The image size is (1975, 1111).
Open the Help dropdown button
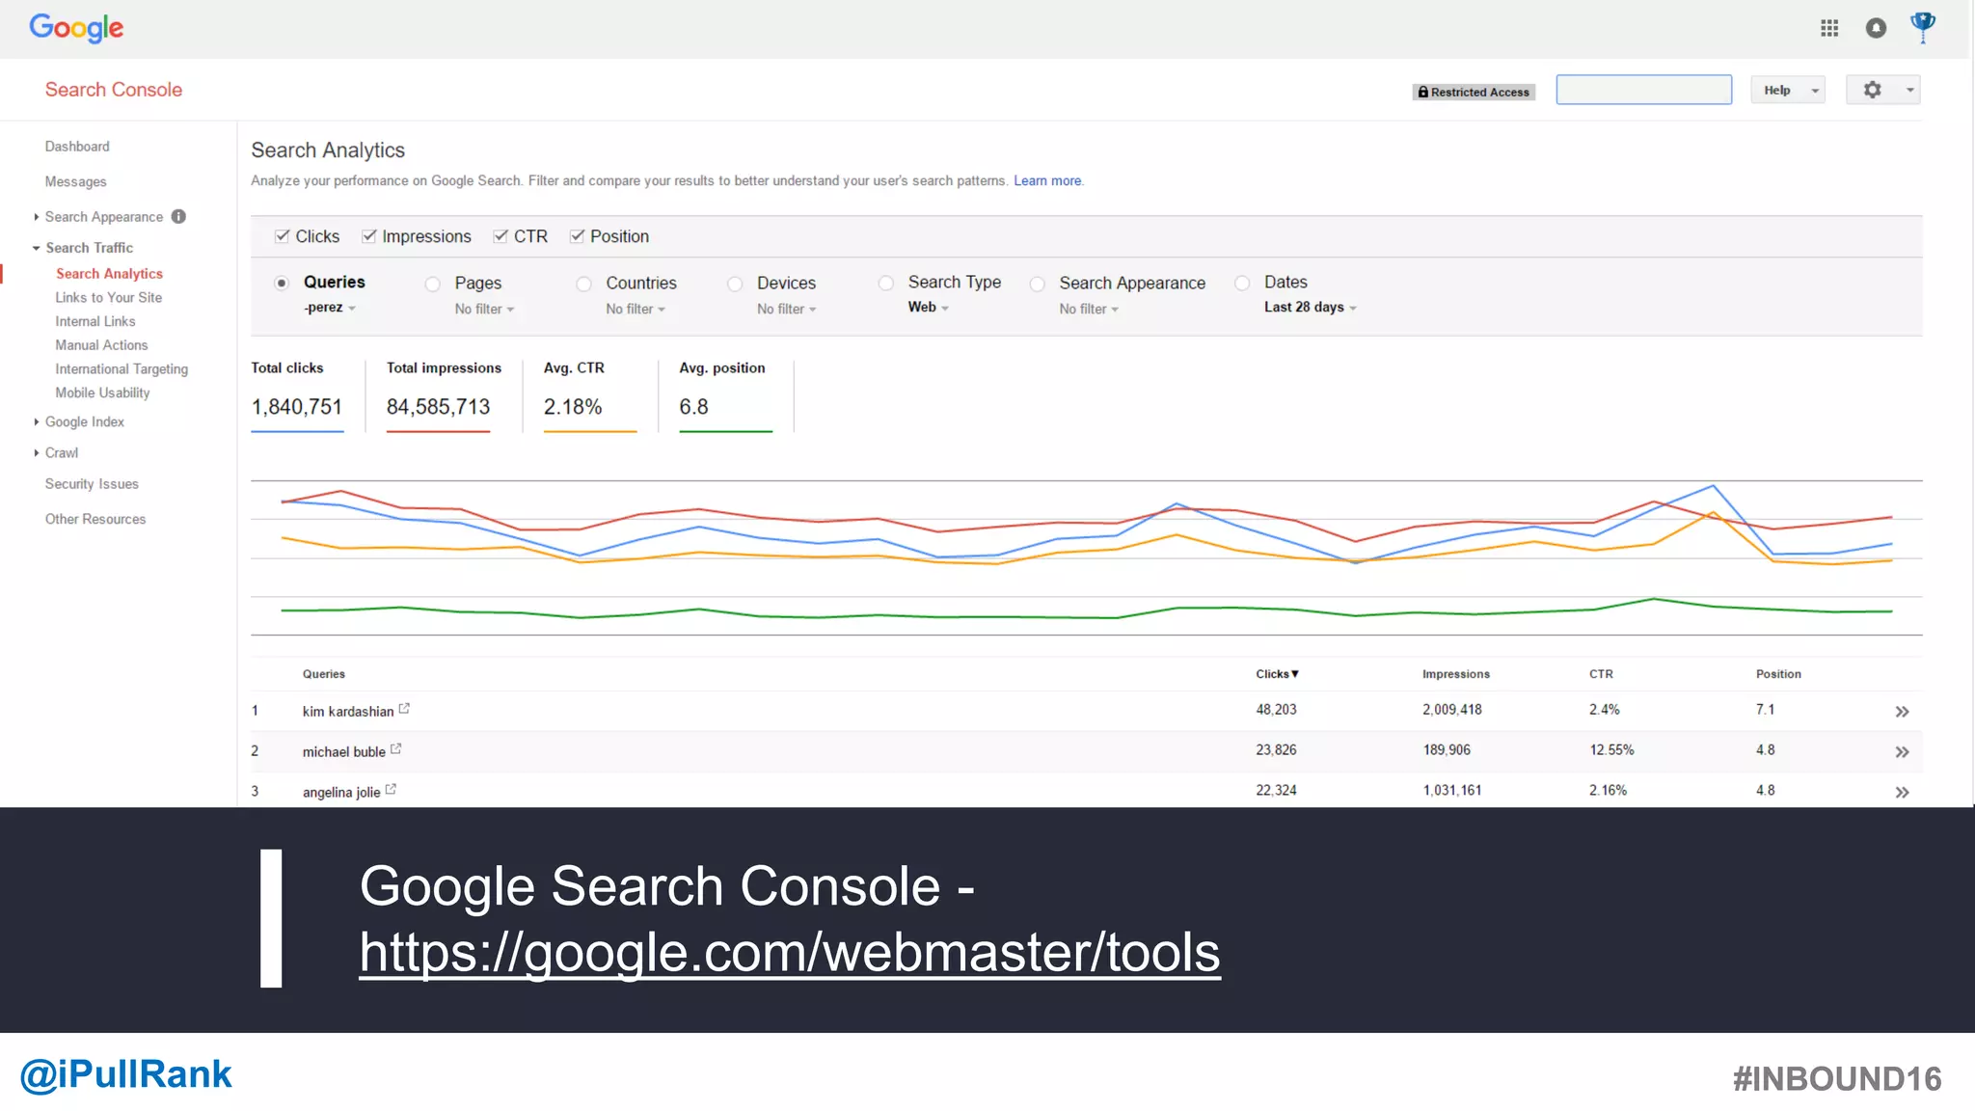(x=1789, y=90)
